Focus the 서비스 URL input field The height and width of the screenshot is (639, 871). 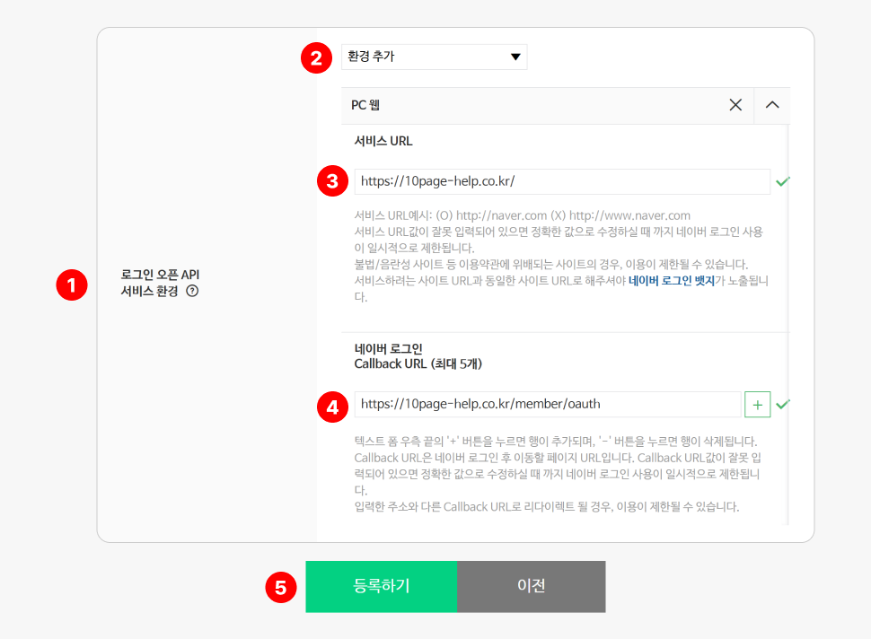coord(561,181)
